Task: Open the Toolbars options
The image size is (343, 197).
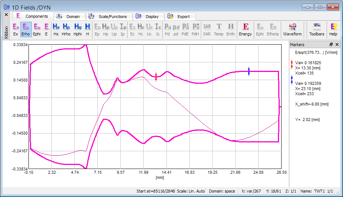Action: coord(317,30)
